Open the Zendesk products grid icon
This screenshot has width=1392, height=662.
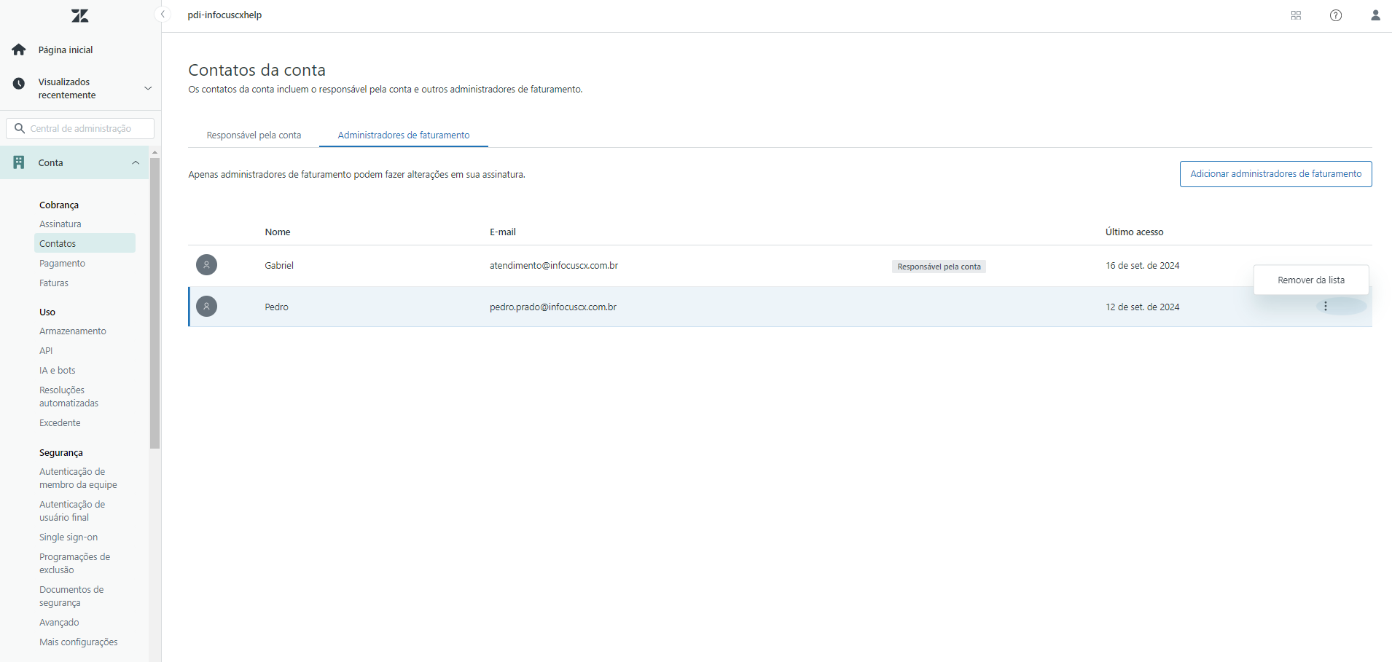pyautogui.click(x=1296, y=15)
